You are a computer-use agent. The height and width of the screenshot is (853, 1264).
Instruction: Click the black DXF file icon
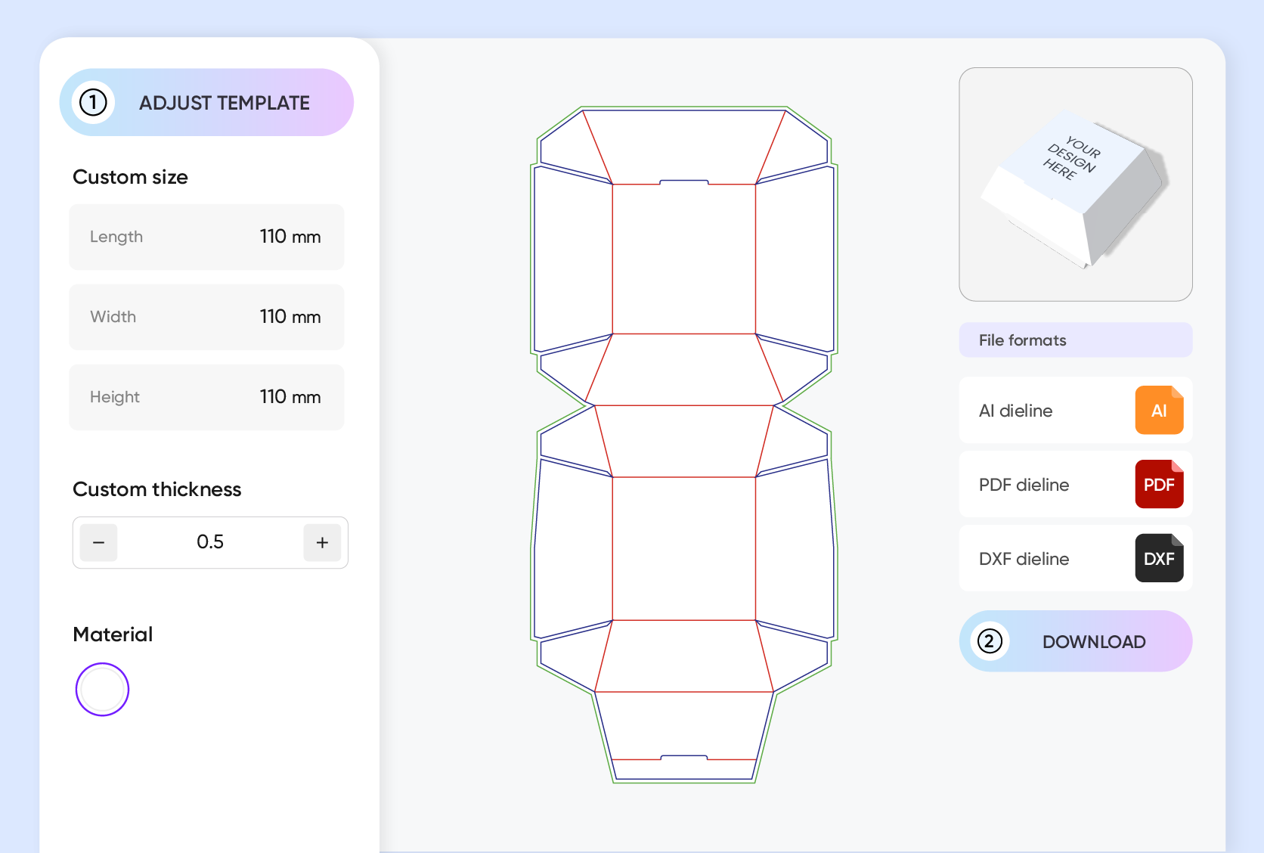click(x=1158, y=559)
